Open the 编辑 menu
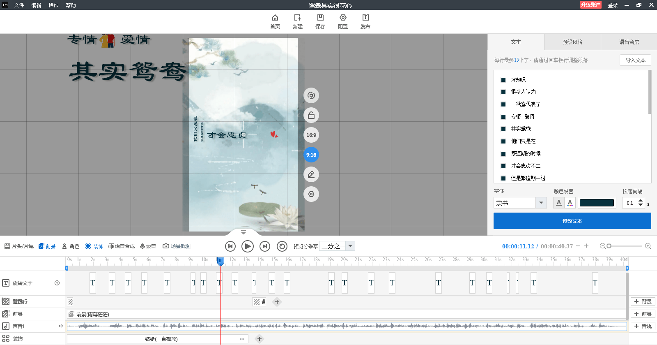Screen dimensions: 657x345 [x=36, y=5]
